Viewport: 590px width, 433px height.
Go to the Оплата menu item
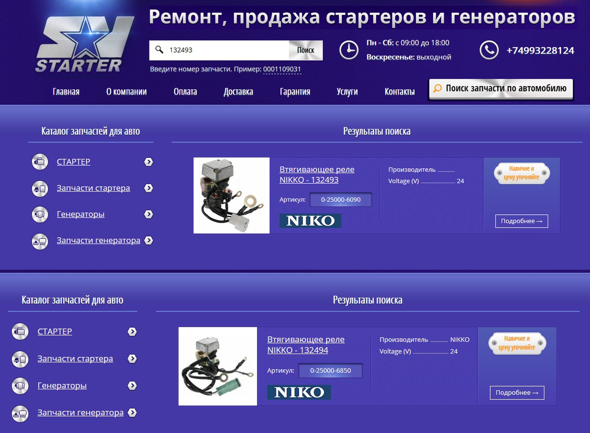click(x=185, y=92)
